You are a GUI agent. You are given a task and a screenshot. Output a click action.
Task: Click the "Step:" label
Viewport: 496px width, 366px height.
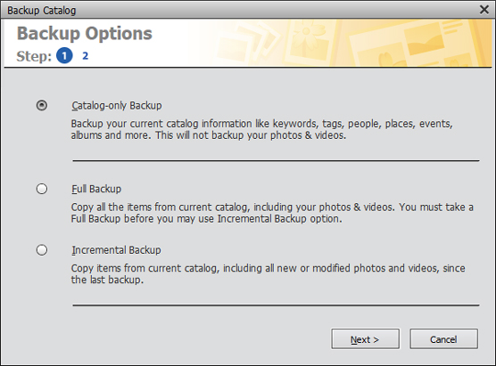click(x=34, y=56)
